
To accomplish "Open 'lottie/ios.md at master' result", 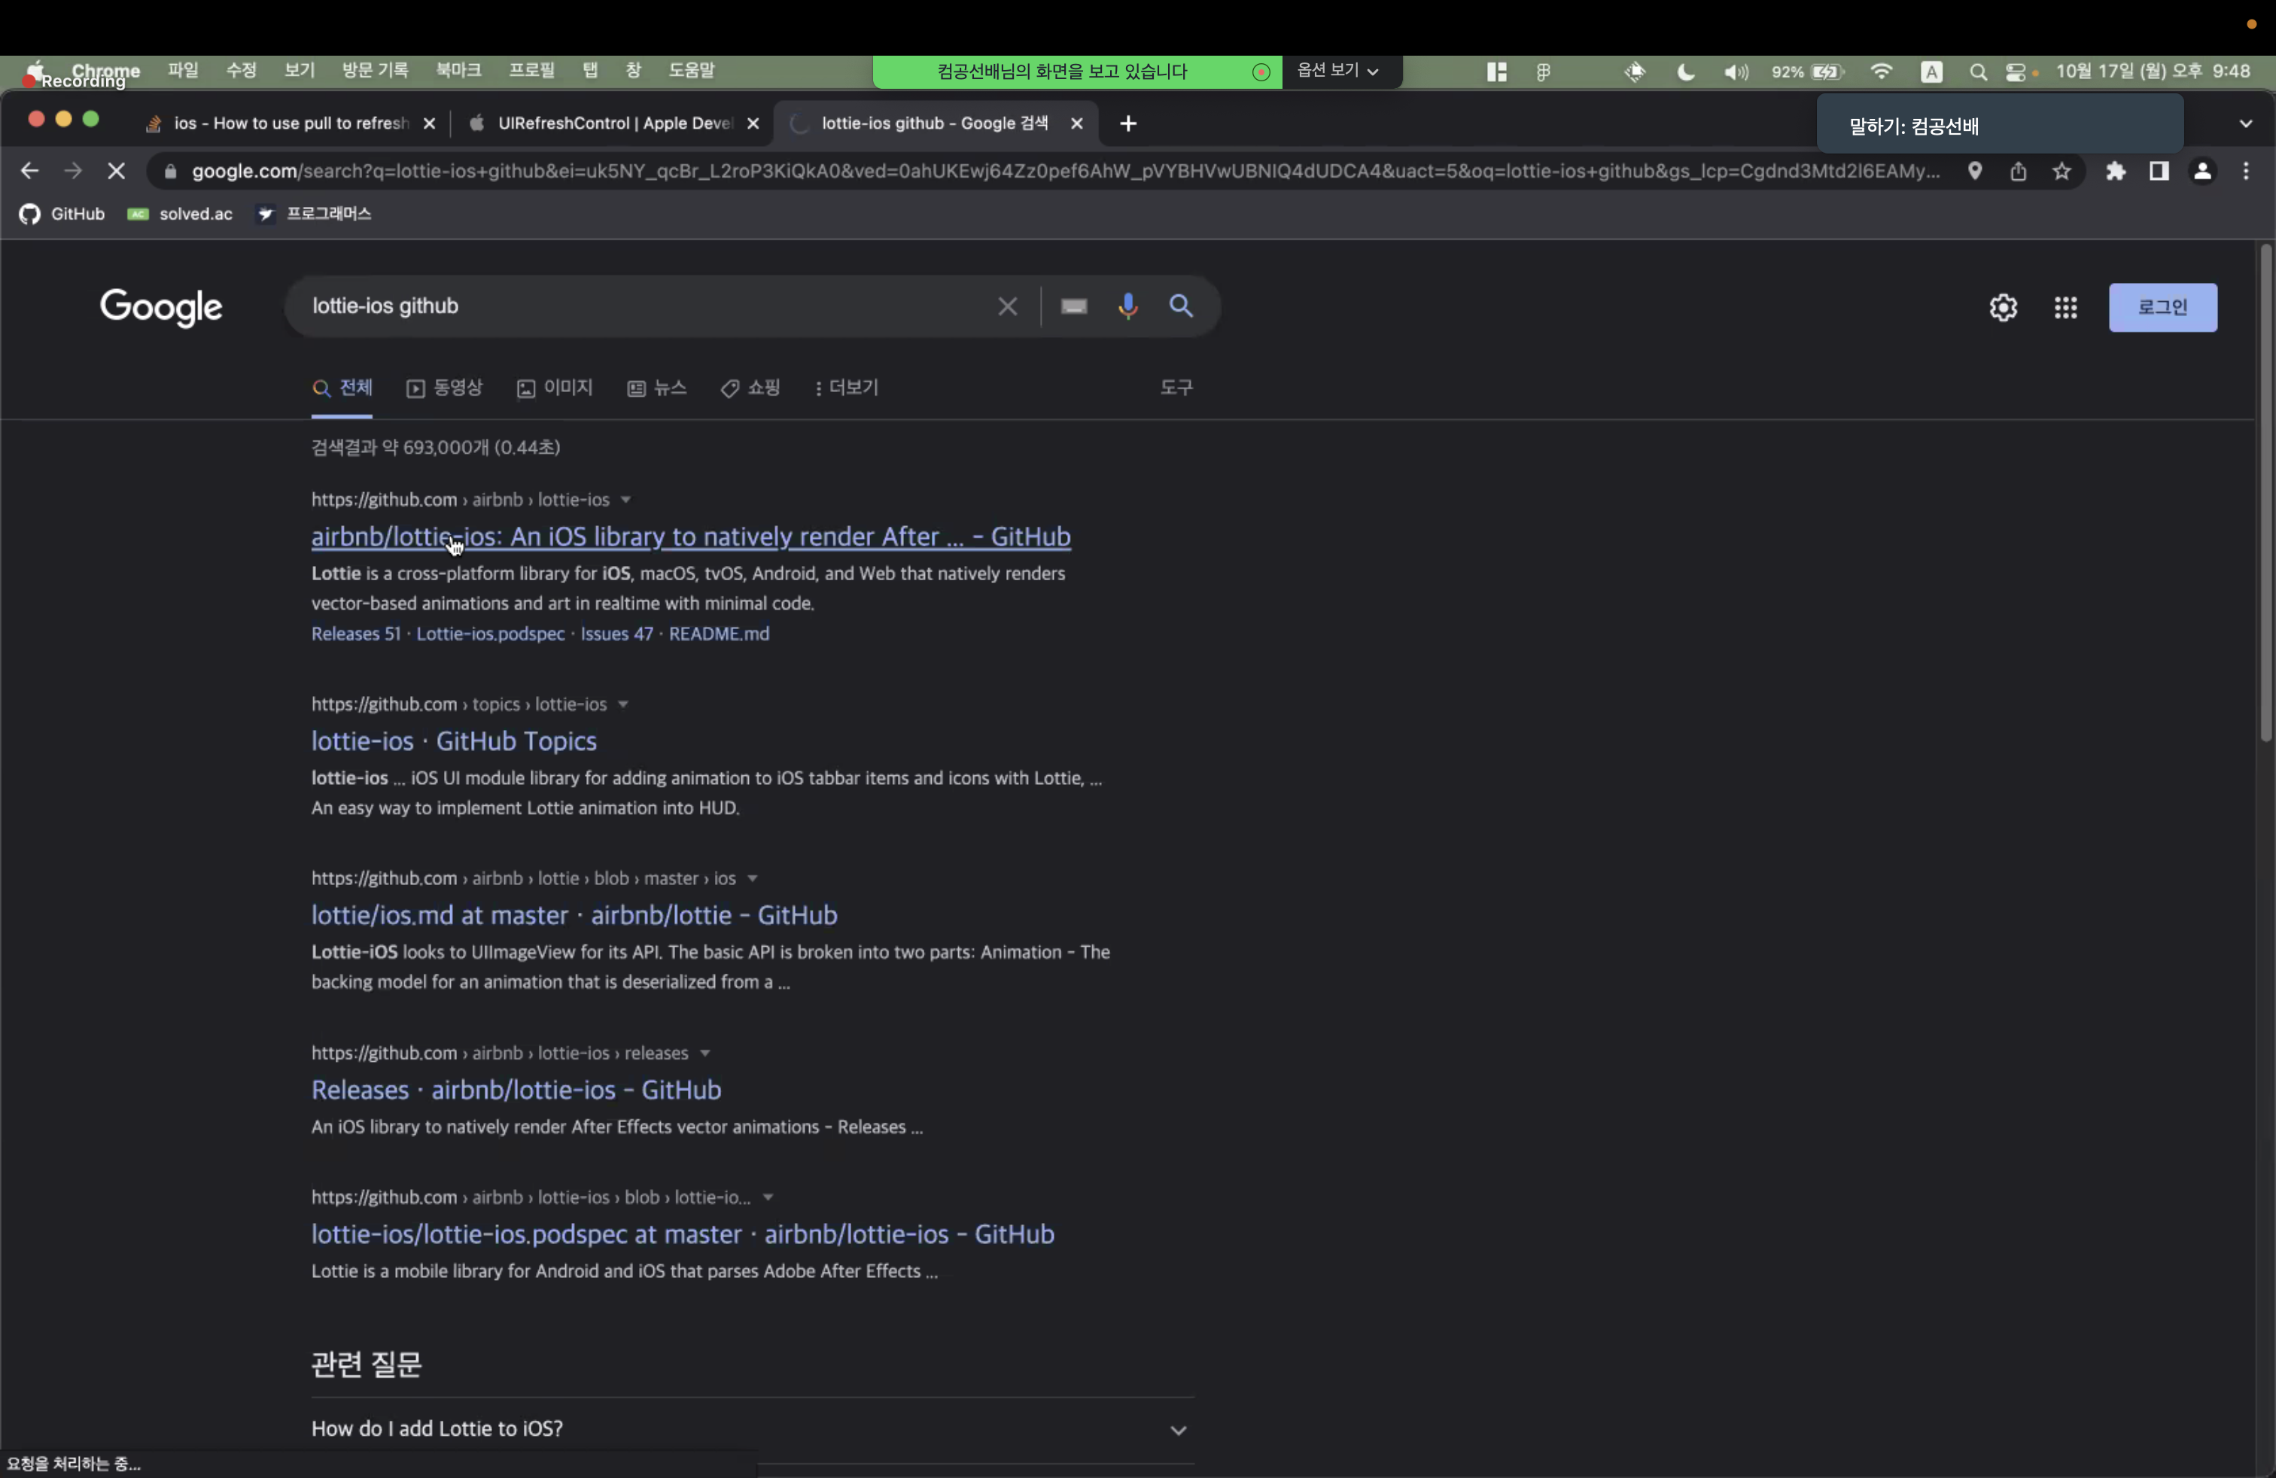I will [574, 915].
